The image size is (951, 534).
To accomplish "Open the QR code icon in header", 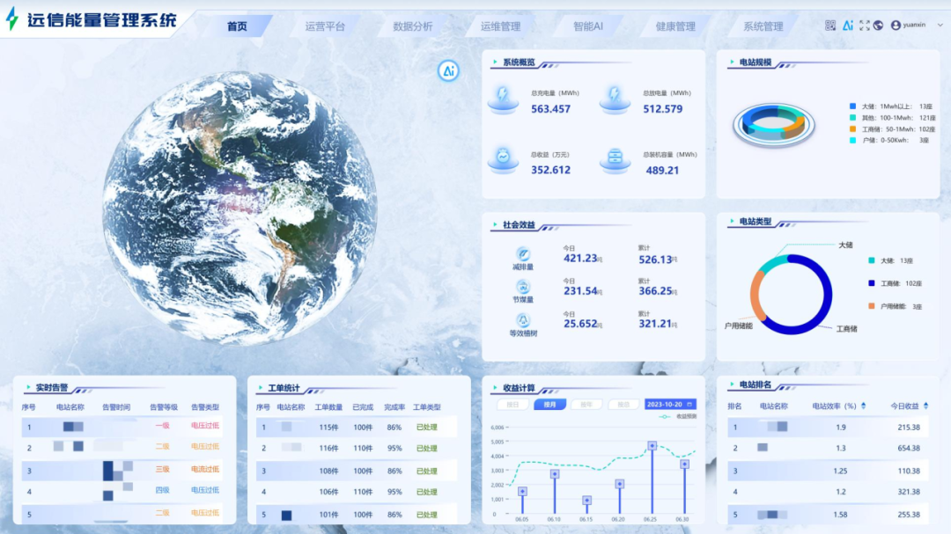I will tap(830, 26).
